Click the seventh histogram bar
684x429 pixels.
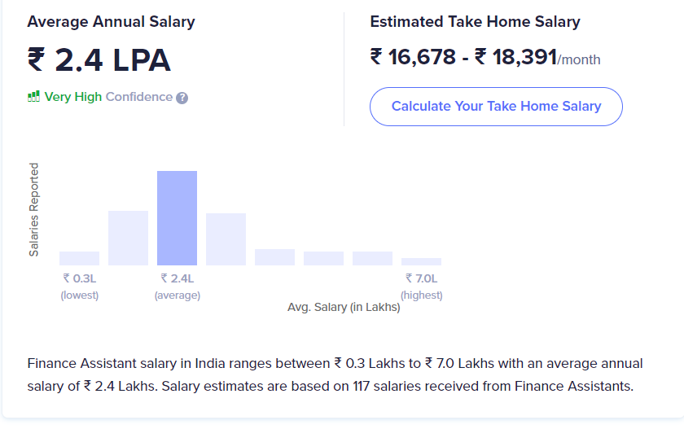[373, 258]
